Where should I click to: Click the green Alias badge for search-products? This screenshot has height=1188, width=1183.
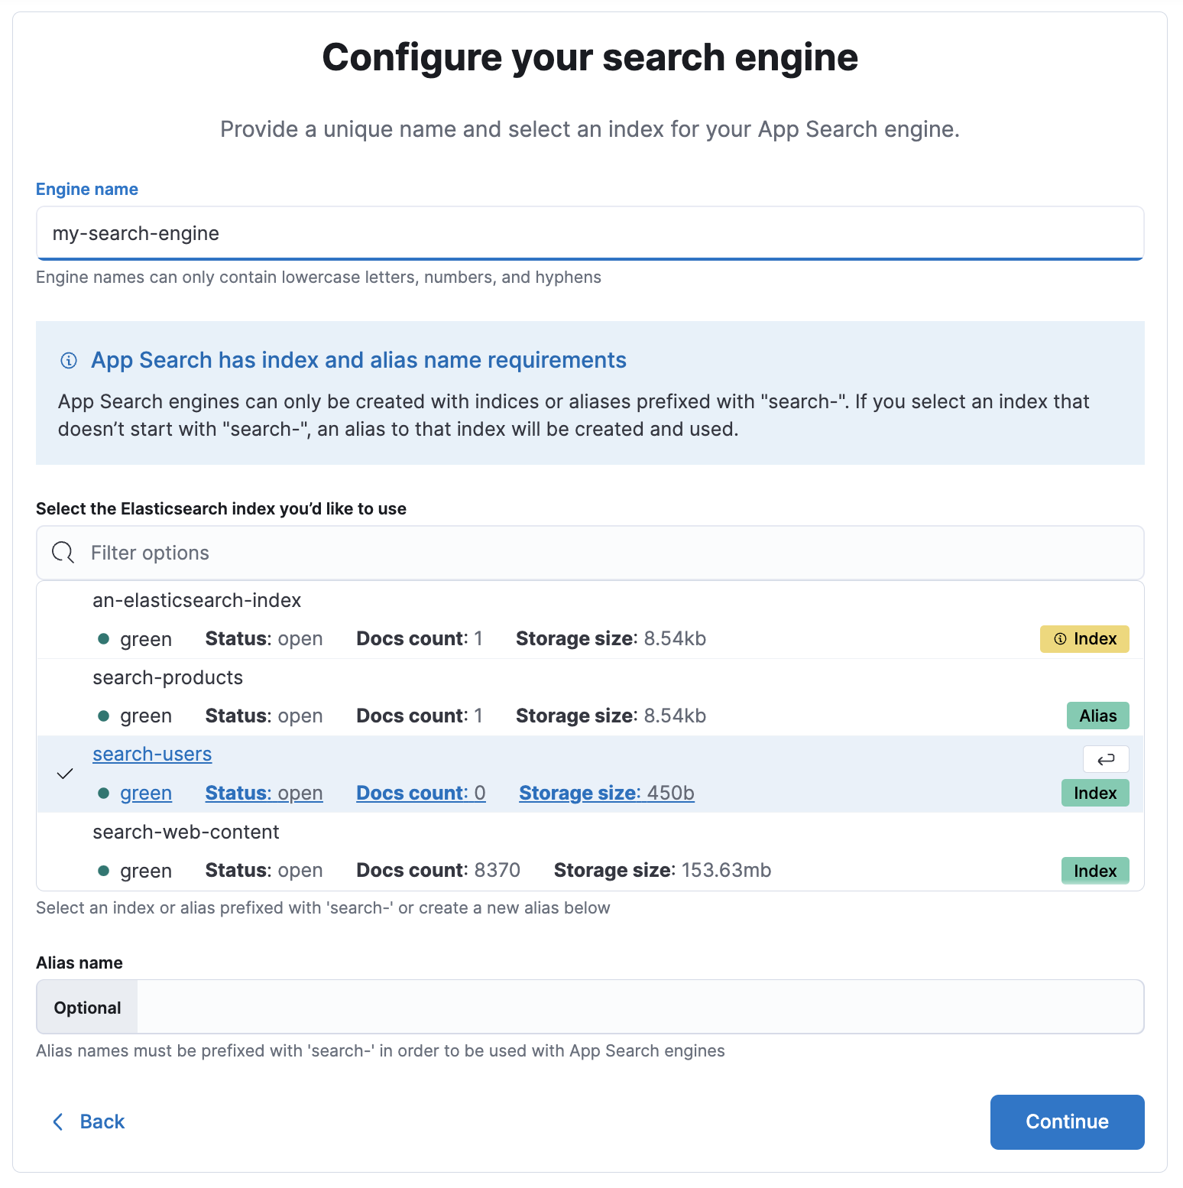[1097, 716]
